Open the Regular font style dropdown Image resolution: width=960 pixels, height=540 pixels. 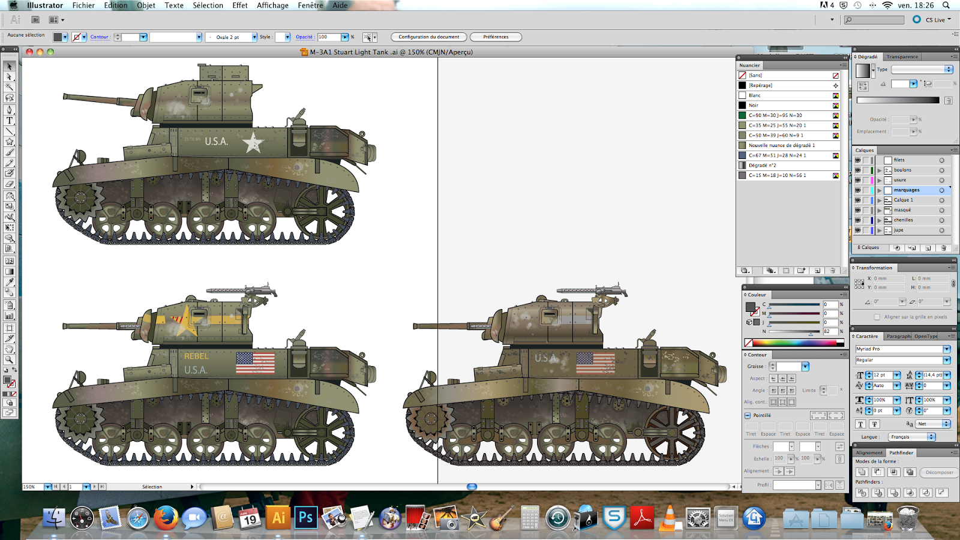click(947, 360)
